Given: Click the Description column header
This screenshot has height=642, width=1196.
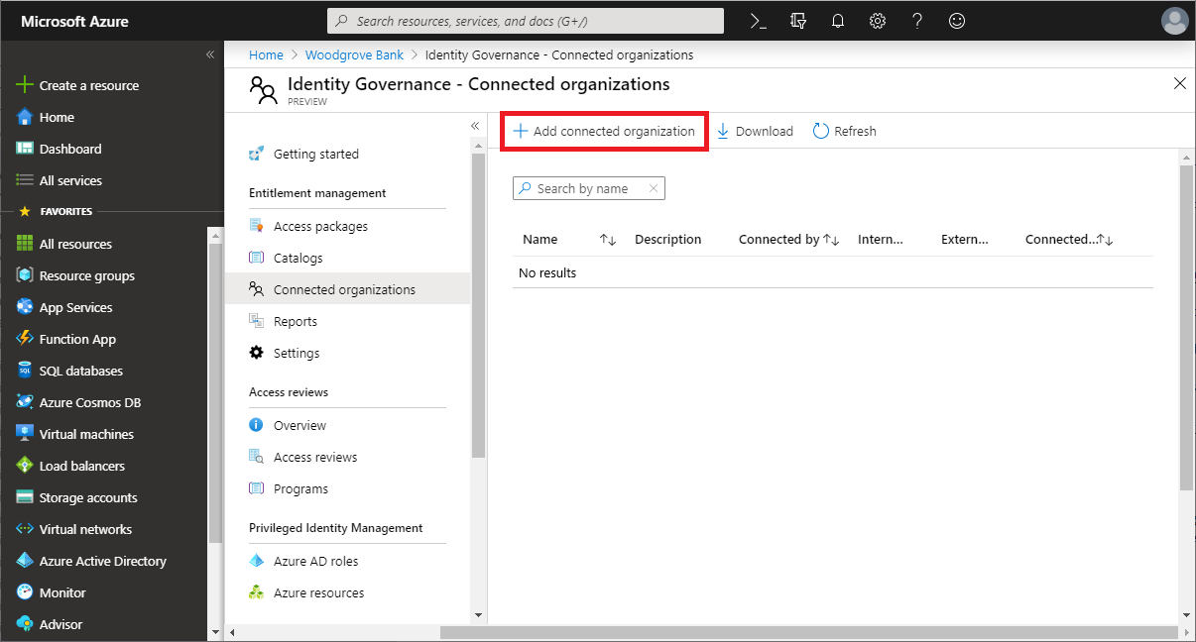Looking at the screenshot, I should [667, 240].
